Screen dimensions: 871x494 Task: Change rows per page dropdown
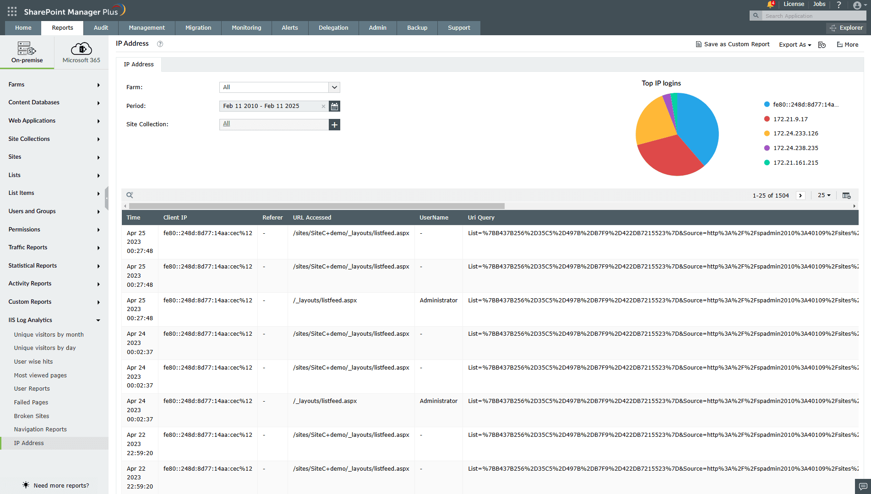(824, 195)
